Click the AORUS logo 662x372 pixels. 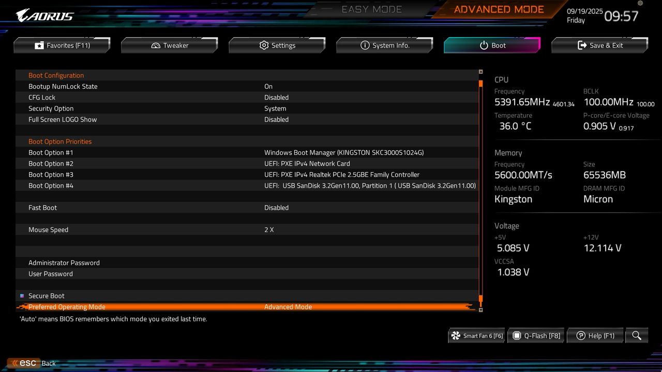[44, 14]
